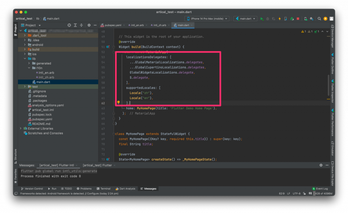Click the yellow warning count indicator
The width and height of the screenshot is (348, 213).
point(303,32)
